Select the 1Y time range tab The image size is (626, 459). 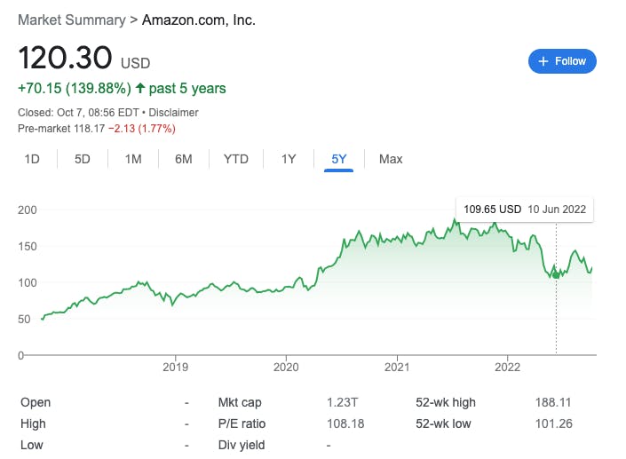click(289, 159)
